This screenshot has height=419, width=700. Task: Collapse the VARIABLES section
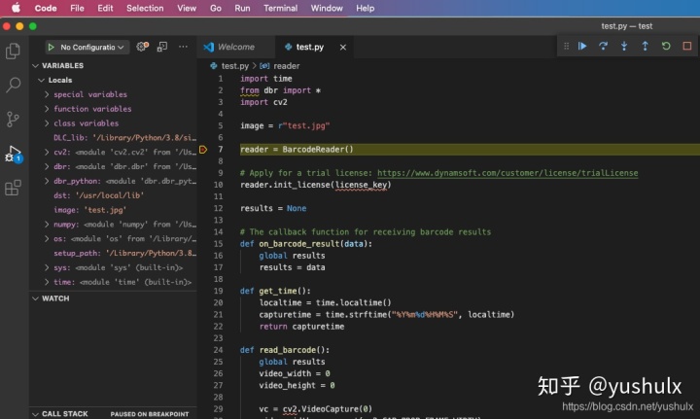click(x=35, y=65)
